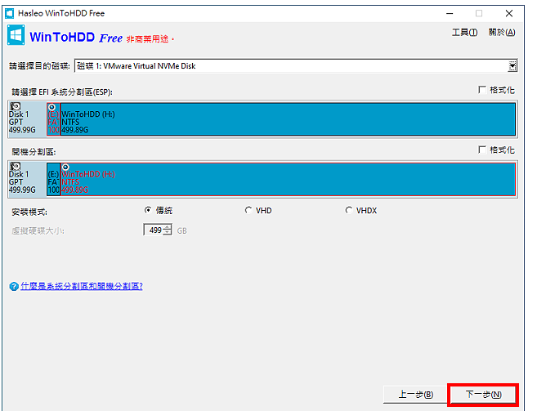Click the title bar app icon

click(x=10, y=13)
